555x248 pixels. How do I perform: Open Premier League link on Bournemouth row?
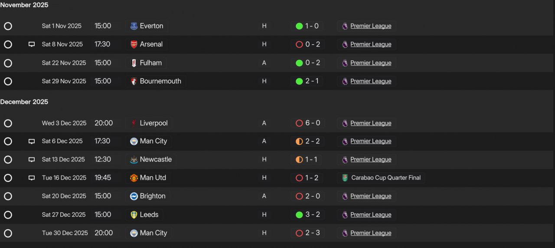[x=371, y=81]
